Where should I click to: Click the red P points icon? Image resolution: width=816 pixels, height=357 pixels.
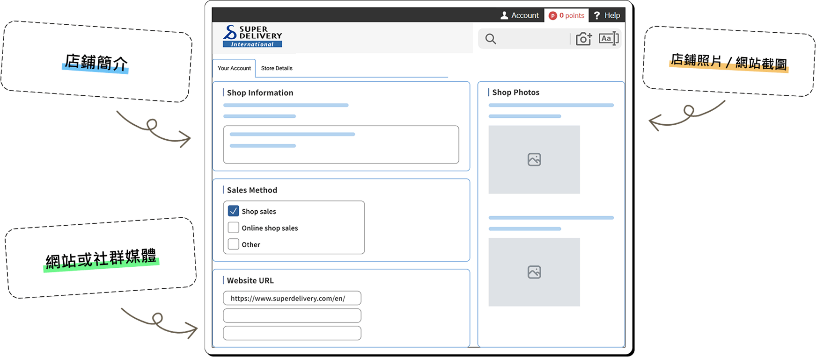[553, 16]
